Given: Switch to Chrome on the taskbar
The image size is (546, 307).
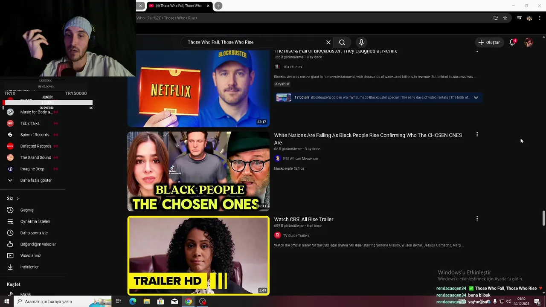Looking at the screenshot, I should [189, 301].
